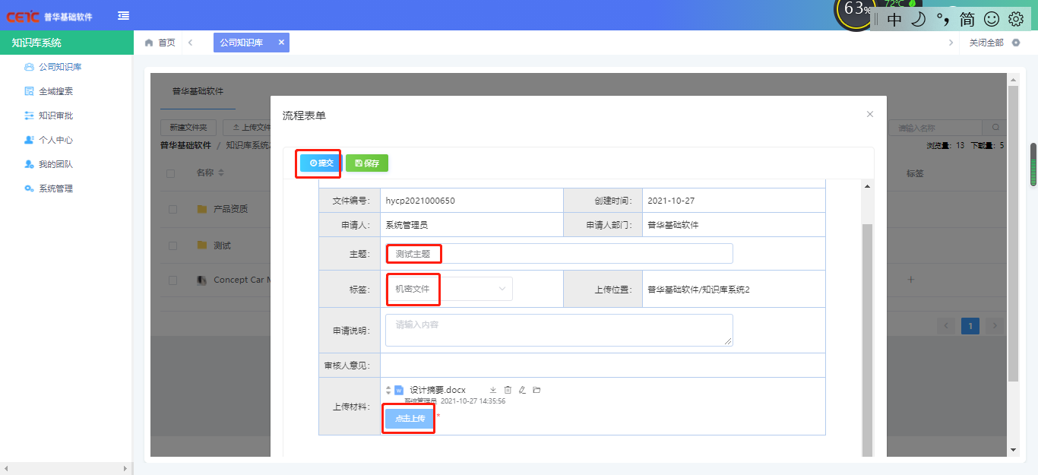Toggle the select-all checkbox in table header

point(171,173)
